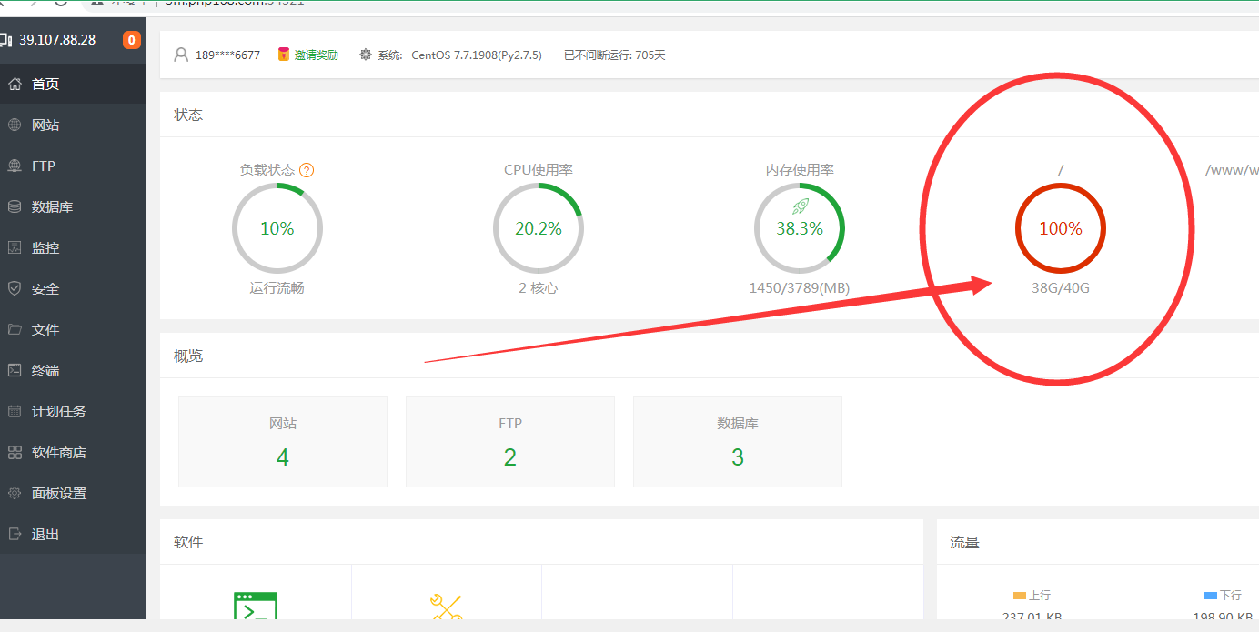Image resolution: width=1259 pixels, height=632 pixels.
Task: Click the 100% disk usage ring
Action: [1061, 228]
